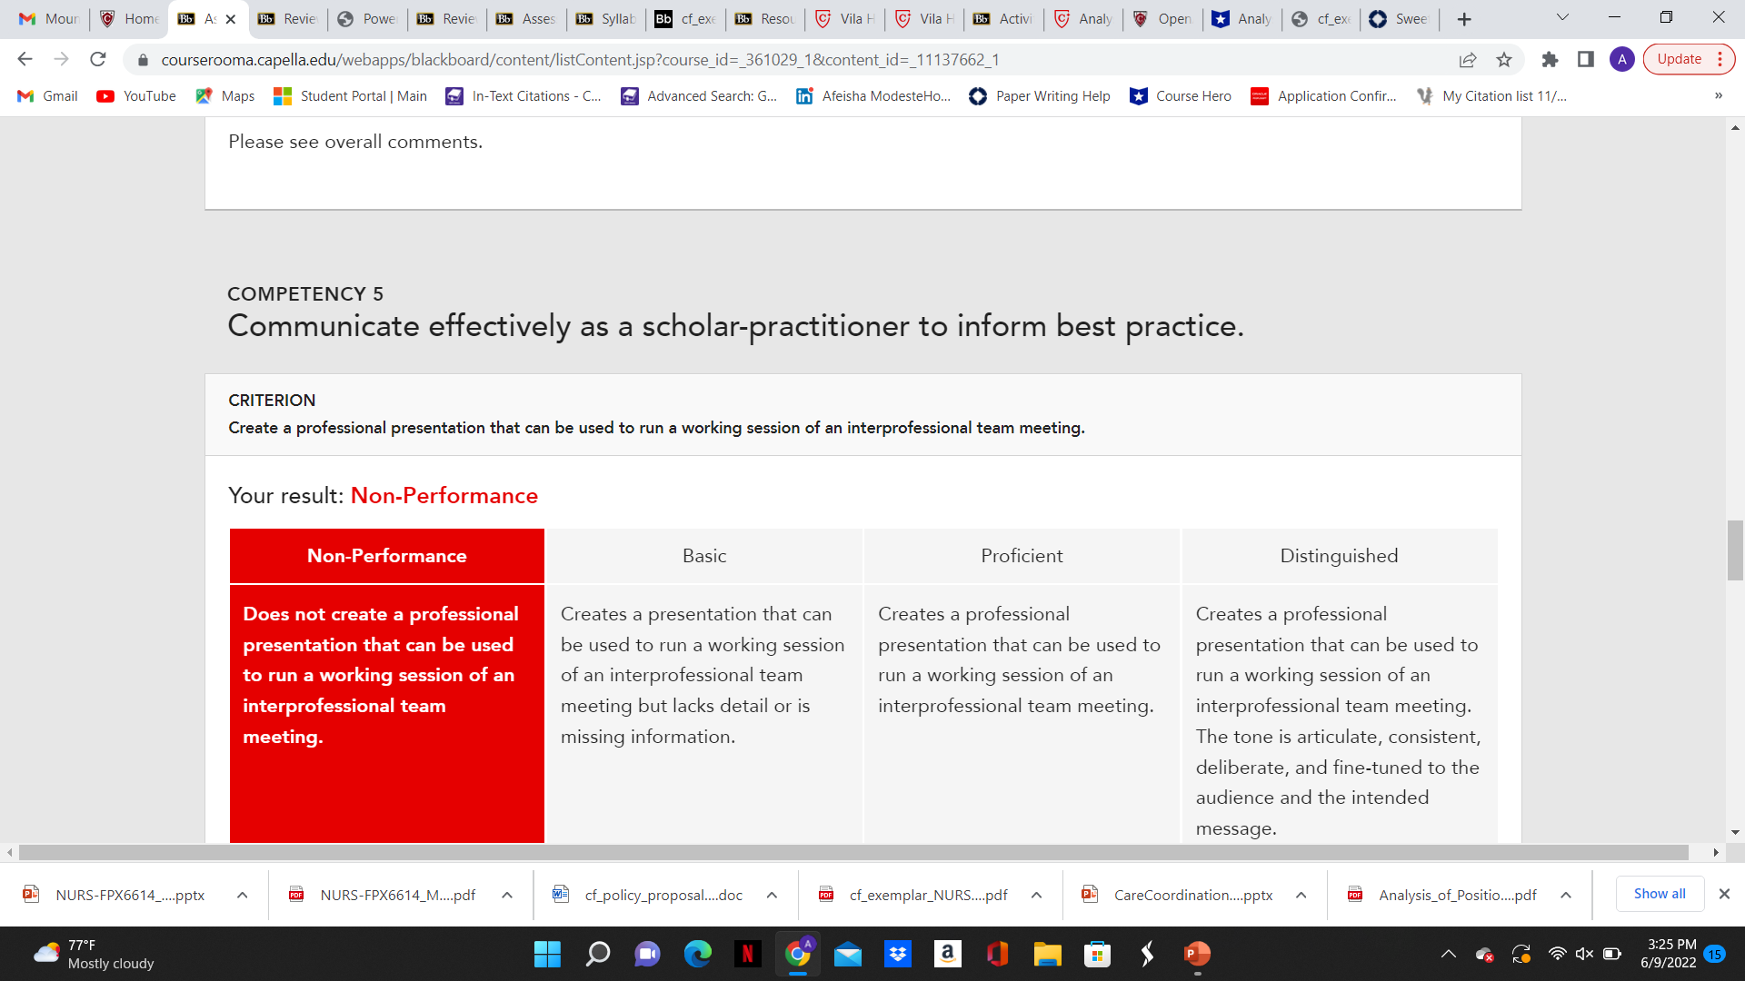Switch to the PowerPoint tab
1745x981 pixels.
pyautogui.click(x=368, y=19)
